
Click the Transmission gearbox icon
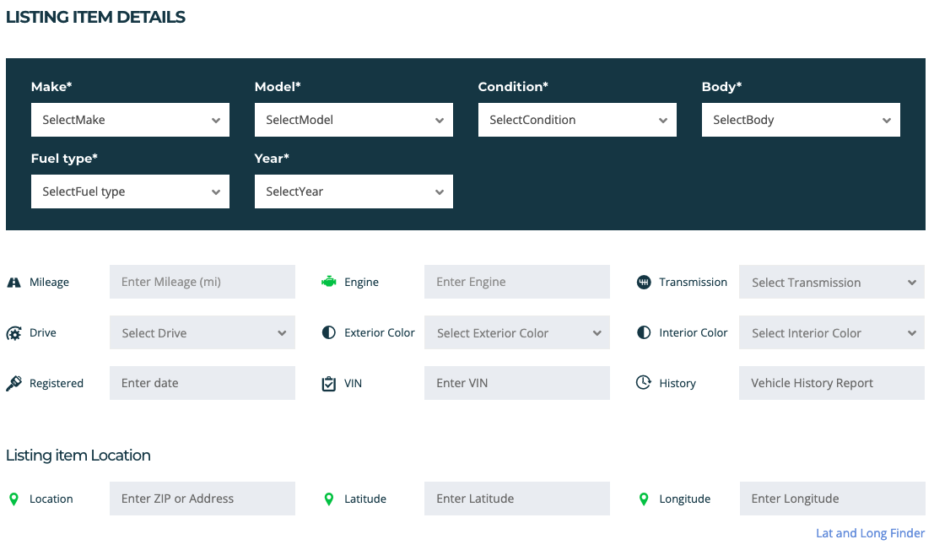(x=644, y=282)
